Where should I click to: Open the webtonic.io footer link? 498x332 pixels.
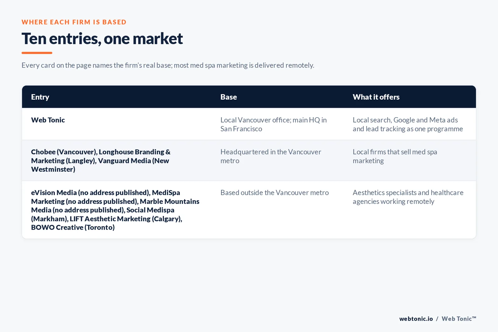tap(416, 319)
